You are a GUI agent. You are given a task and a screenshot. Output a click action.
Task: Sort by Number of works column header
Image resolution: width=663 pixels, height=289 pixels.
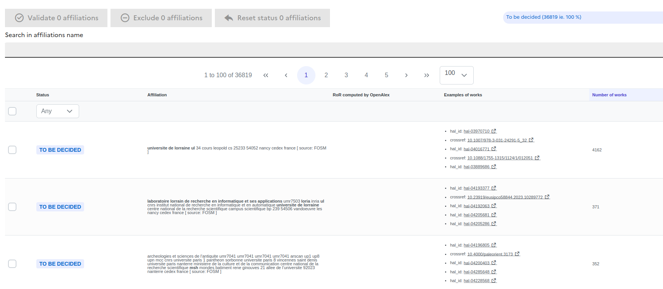tap(609, 95)
